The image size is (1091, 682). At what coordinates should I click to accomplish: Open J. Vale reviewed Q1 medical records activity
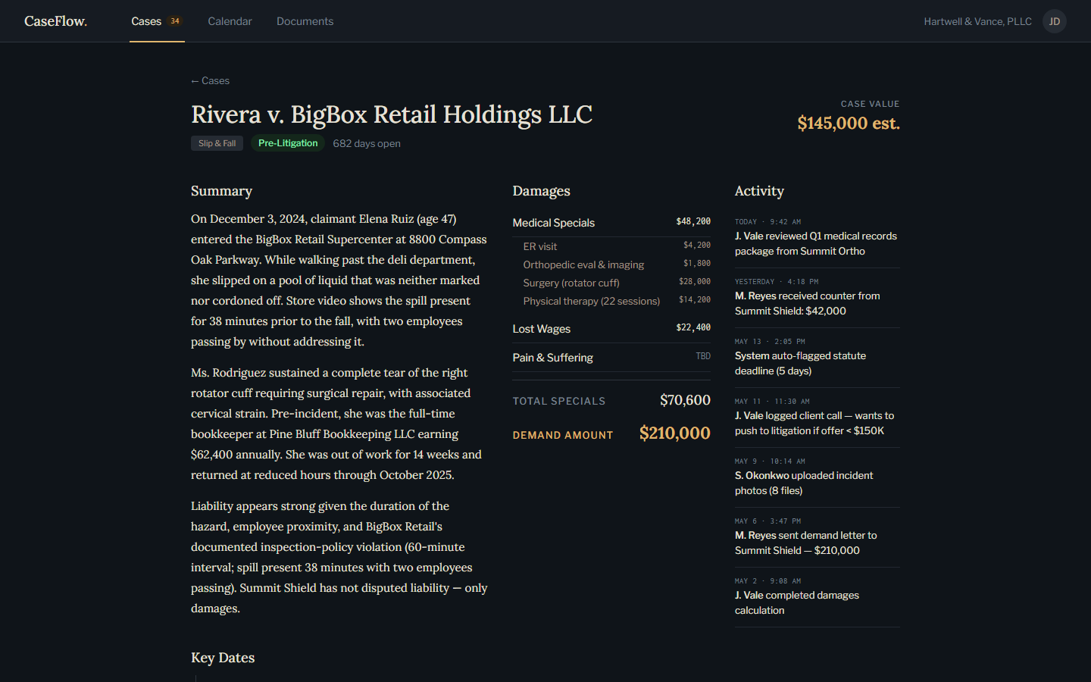[x=817, y=236]
